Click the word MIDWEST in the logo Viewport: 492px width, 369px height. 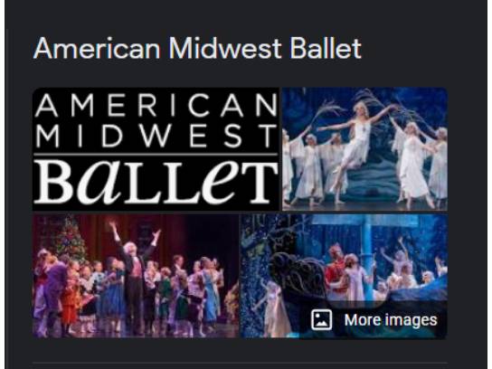156,136
